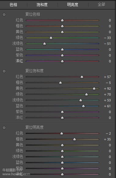Select the targeted adjustment tool beside 复位饱和度

4,71
